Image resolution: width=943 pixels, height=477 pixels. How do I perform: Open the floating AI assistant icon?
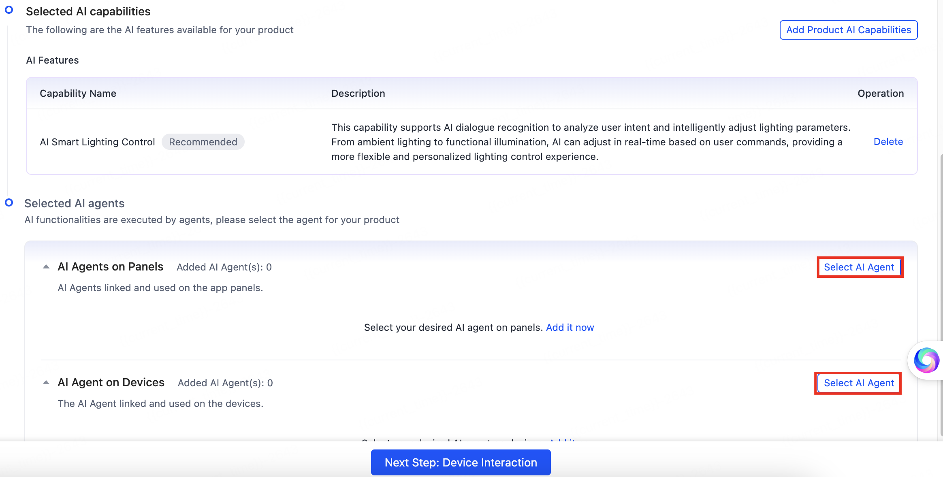926,360
